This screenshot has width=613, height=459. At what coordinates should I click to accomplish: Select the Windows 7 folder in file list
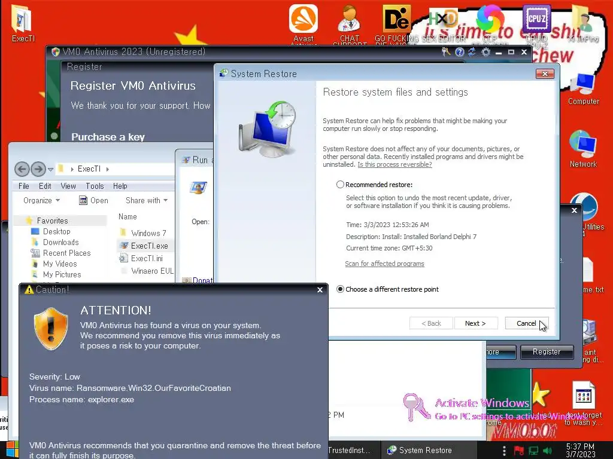coord(148,233)
